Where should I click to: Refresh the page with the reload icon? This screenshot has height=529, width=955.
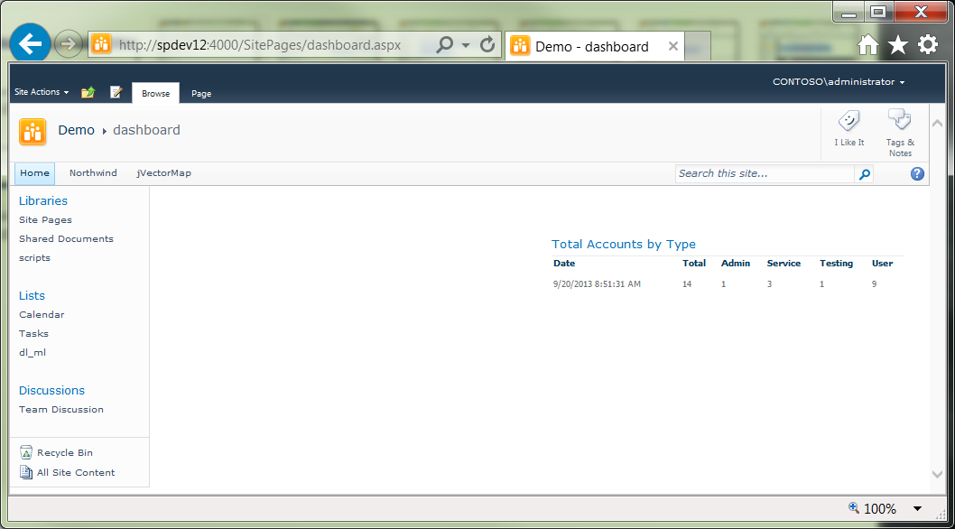(487, 44)
